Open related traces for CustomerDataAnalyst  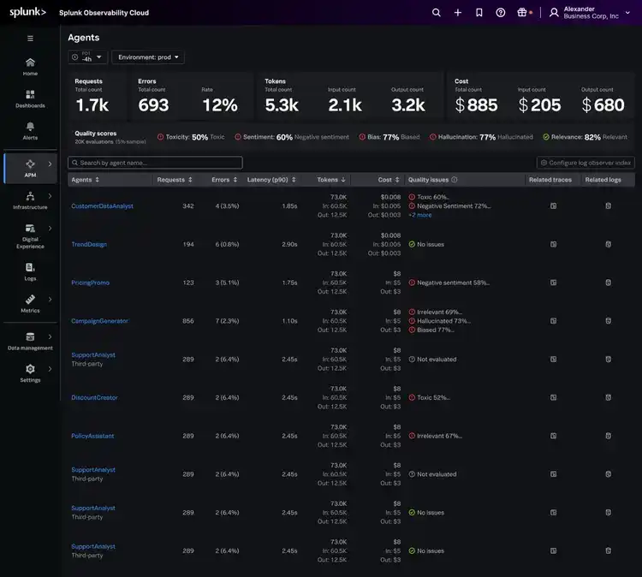click(x=553, y=206)
